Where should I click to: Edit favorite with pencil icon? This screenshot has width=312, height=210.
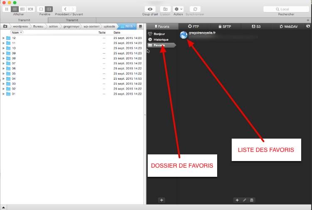(x=244, y=200)
